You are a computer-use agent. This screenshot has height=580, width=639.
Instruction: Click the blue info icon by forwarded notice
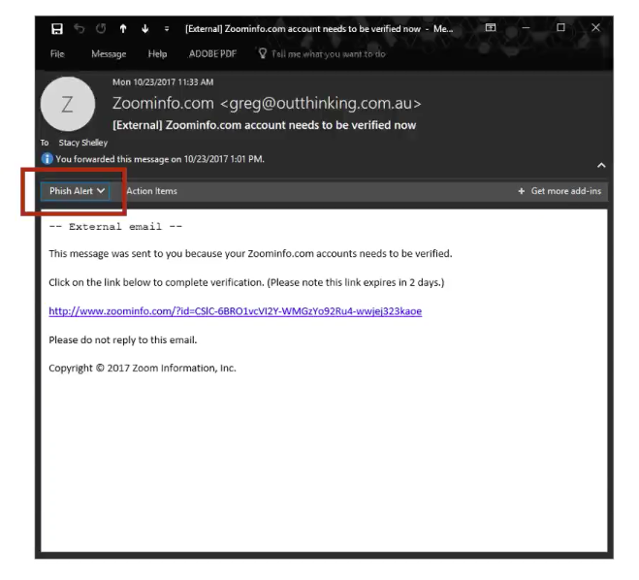48,158
